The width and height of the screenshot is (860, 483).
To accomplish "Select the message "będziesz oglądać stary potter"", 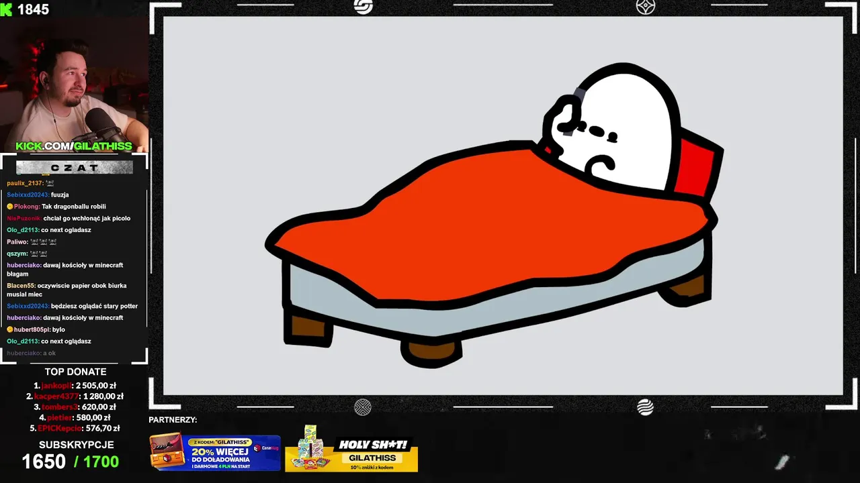I will pos(94,306).
